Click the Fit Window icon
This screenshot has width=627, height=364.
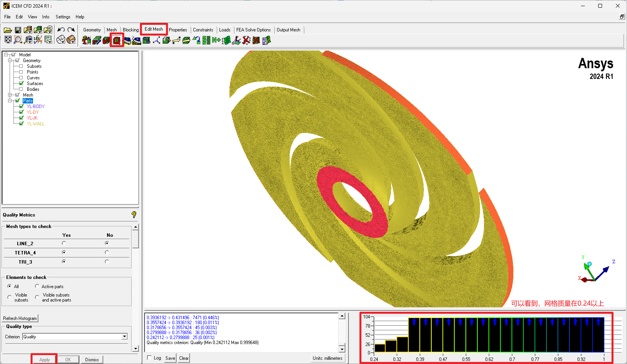[8, 39]
